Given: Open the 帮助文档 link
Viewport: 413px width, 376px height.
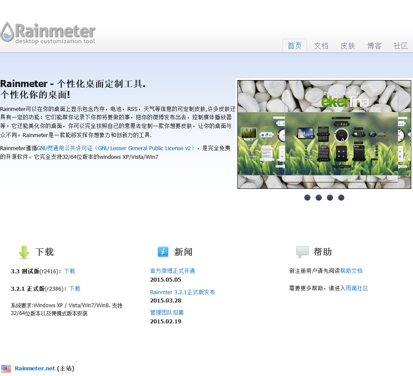Looking at the screenshot, I should coord(351,271).
